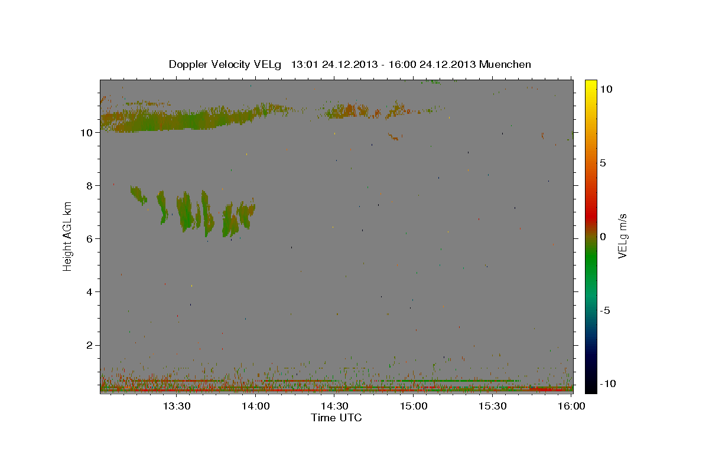Click the 13:30 time tick label
709x472 pixels.
(176, 406)
